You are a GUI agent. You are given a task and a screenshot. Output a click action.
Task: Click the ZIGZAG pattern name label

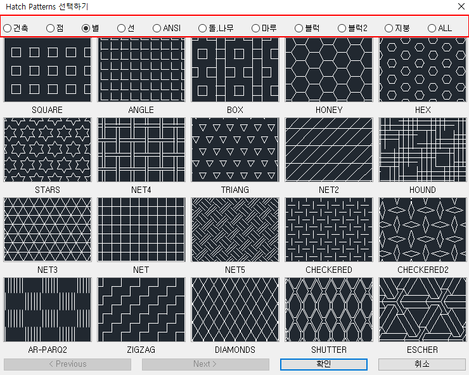click(141, 350)
